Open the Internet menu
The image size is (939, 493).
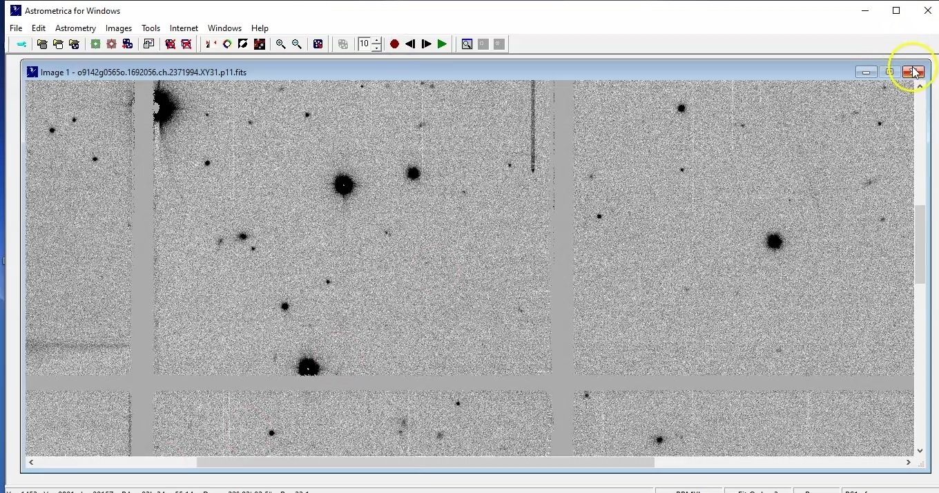click(184, 28)
